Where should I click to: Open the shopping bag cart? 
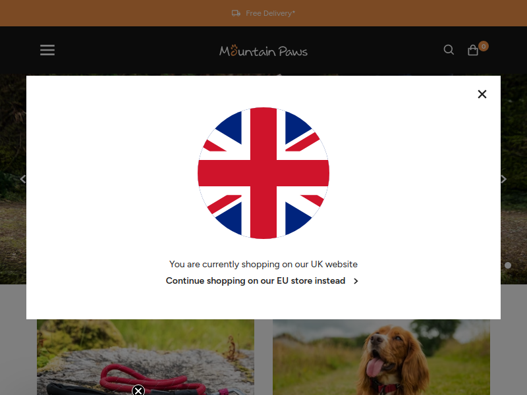coord(473,50)
